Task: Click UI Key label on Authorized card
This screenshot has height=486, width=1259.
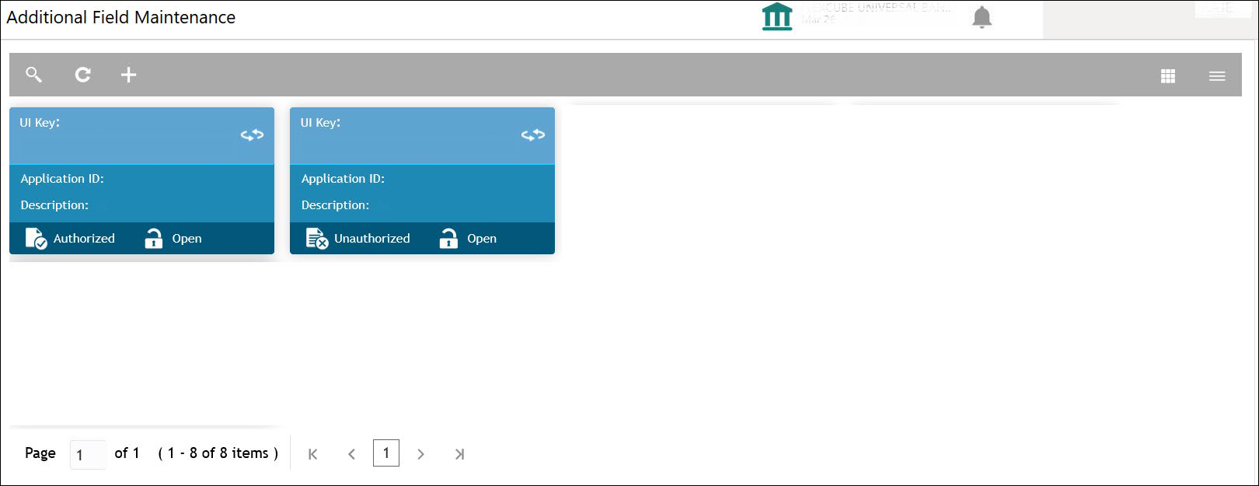Action: coord(40,123)
